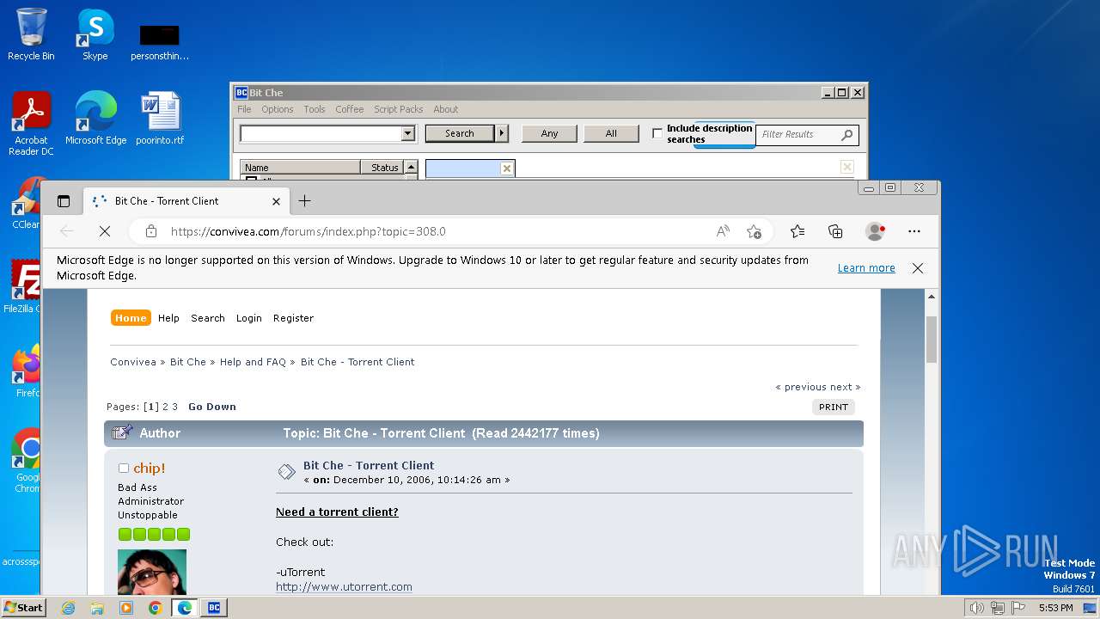Expand the Bit Che search box dropdown
This screenshot has width=1100, height=619.
pyautogui.click(x=407, y=133)
